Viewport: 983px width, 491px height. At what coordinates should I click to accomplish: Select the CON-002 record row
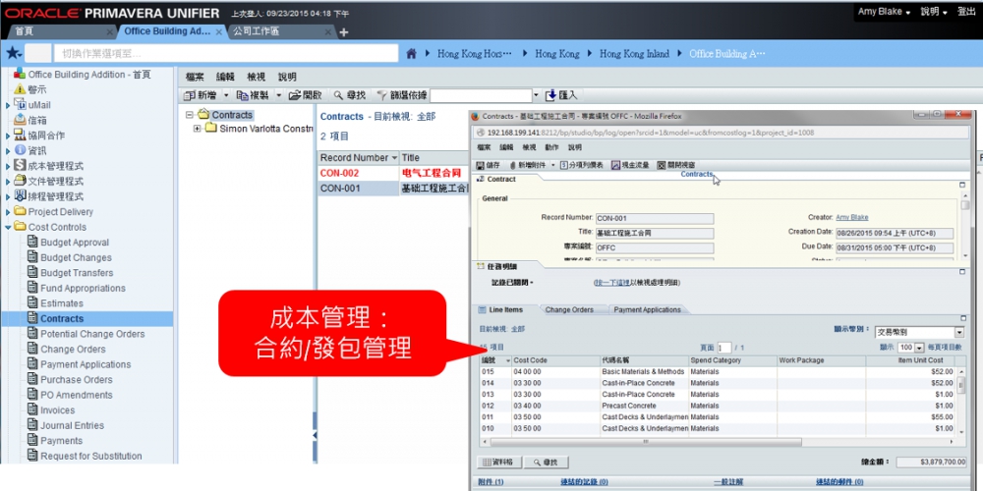click(393, 173)
